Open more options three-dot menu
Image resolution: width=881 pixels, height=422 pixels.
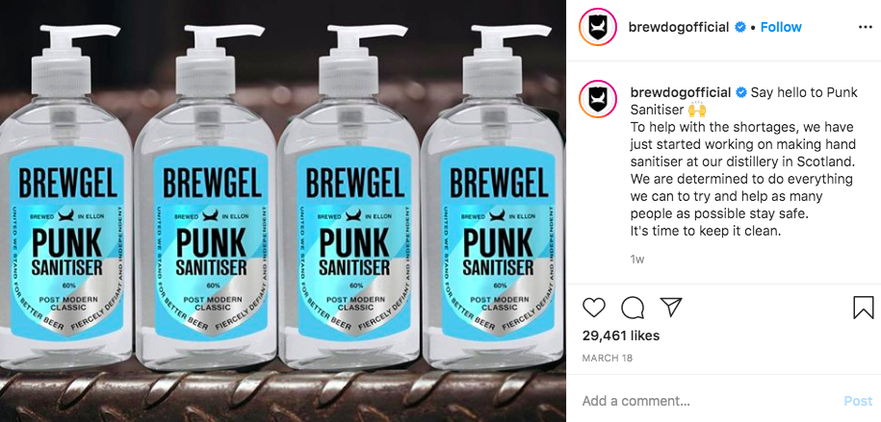(x=866, y=28)
